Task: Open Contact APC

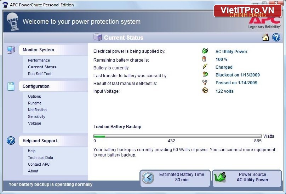Action: click(39, 164)
